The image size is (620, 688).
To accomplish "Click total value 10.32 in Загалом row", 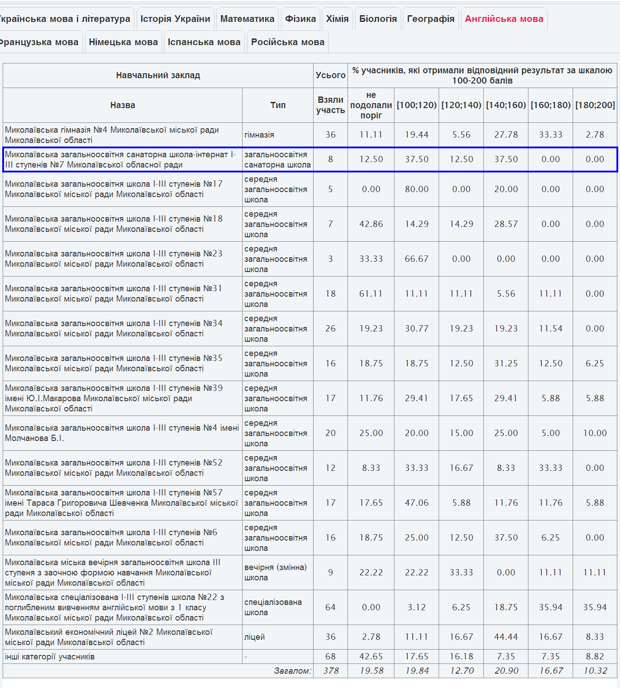I will tap(595, 671).
